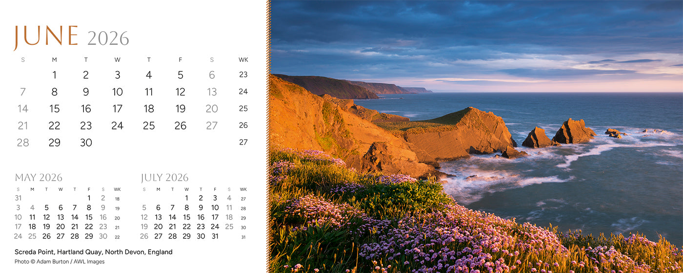This screenshot has height=273, width=683.
Task: Select June 30 in the main calendar
Action: click(86, 143)
